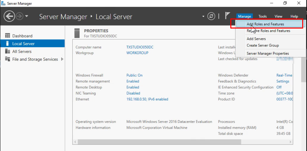Click the horizontal scrollbar left arrow
This screenshot has width=307, height=151.
coord(75,142)
